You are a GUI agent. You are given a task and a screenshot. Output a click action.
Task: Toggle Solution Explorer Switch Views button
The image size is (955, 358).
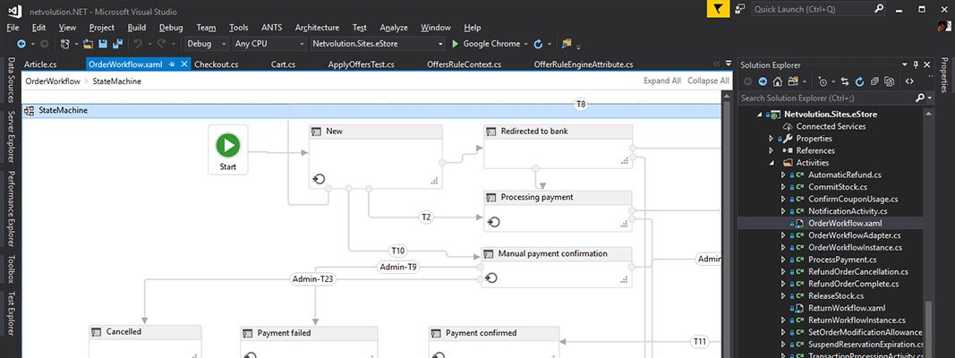(794, 81)
